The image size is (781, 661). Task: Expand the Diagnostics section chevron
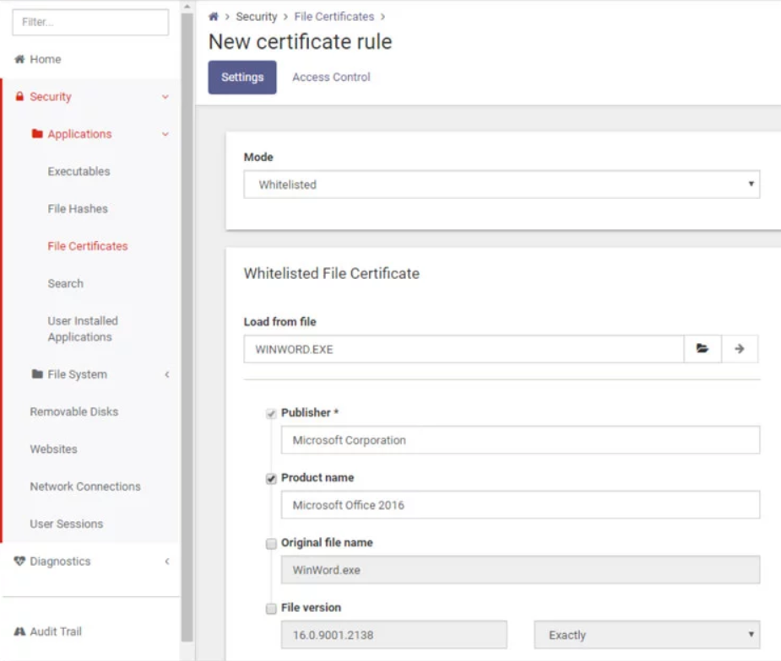pyautogui.click(x=167, y=561)
